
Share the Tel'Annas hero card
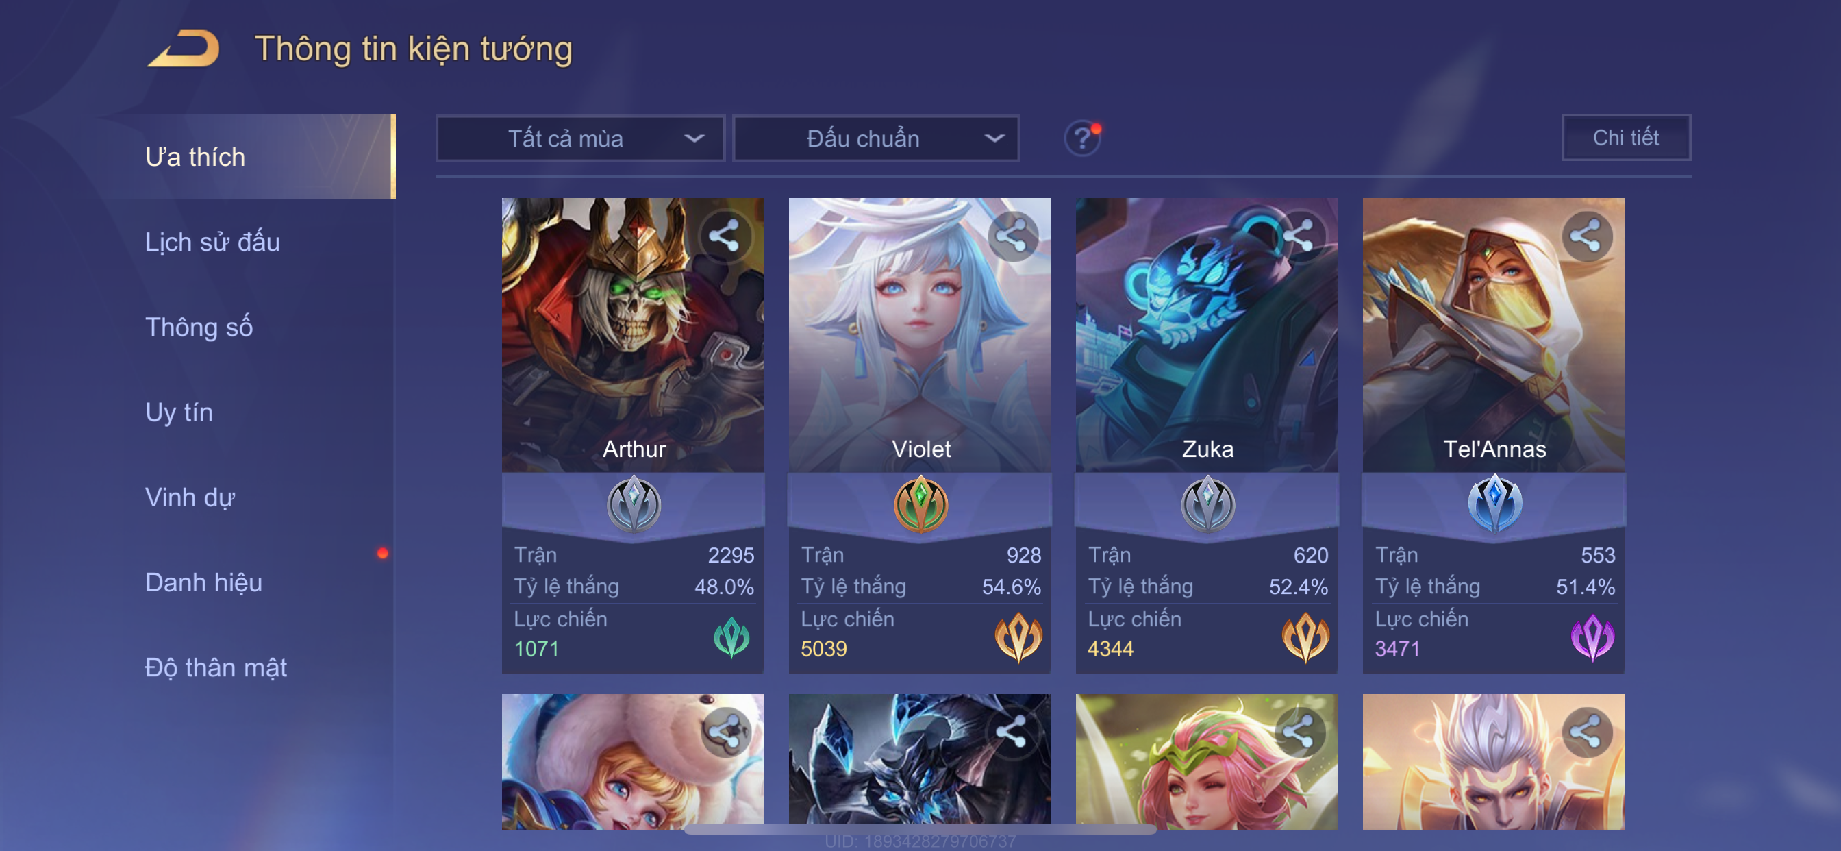tap(1586, 236)
